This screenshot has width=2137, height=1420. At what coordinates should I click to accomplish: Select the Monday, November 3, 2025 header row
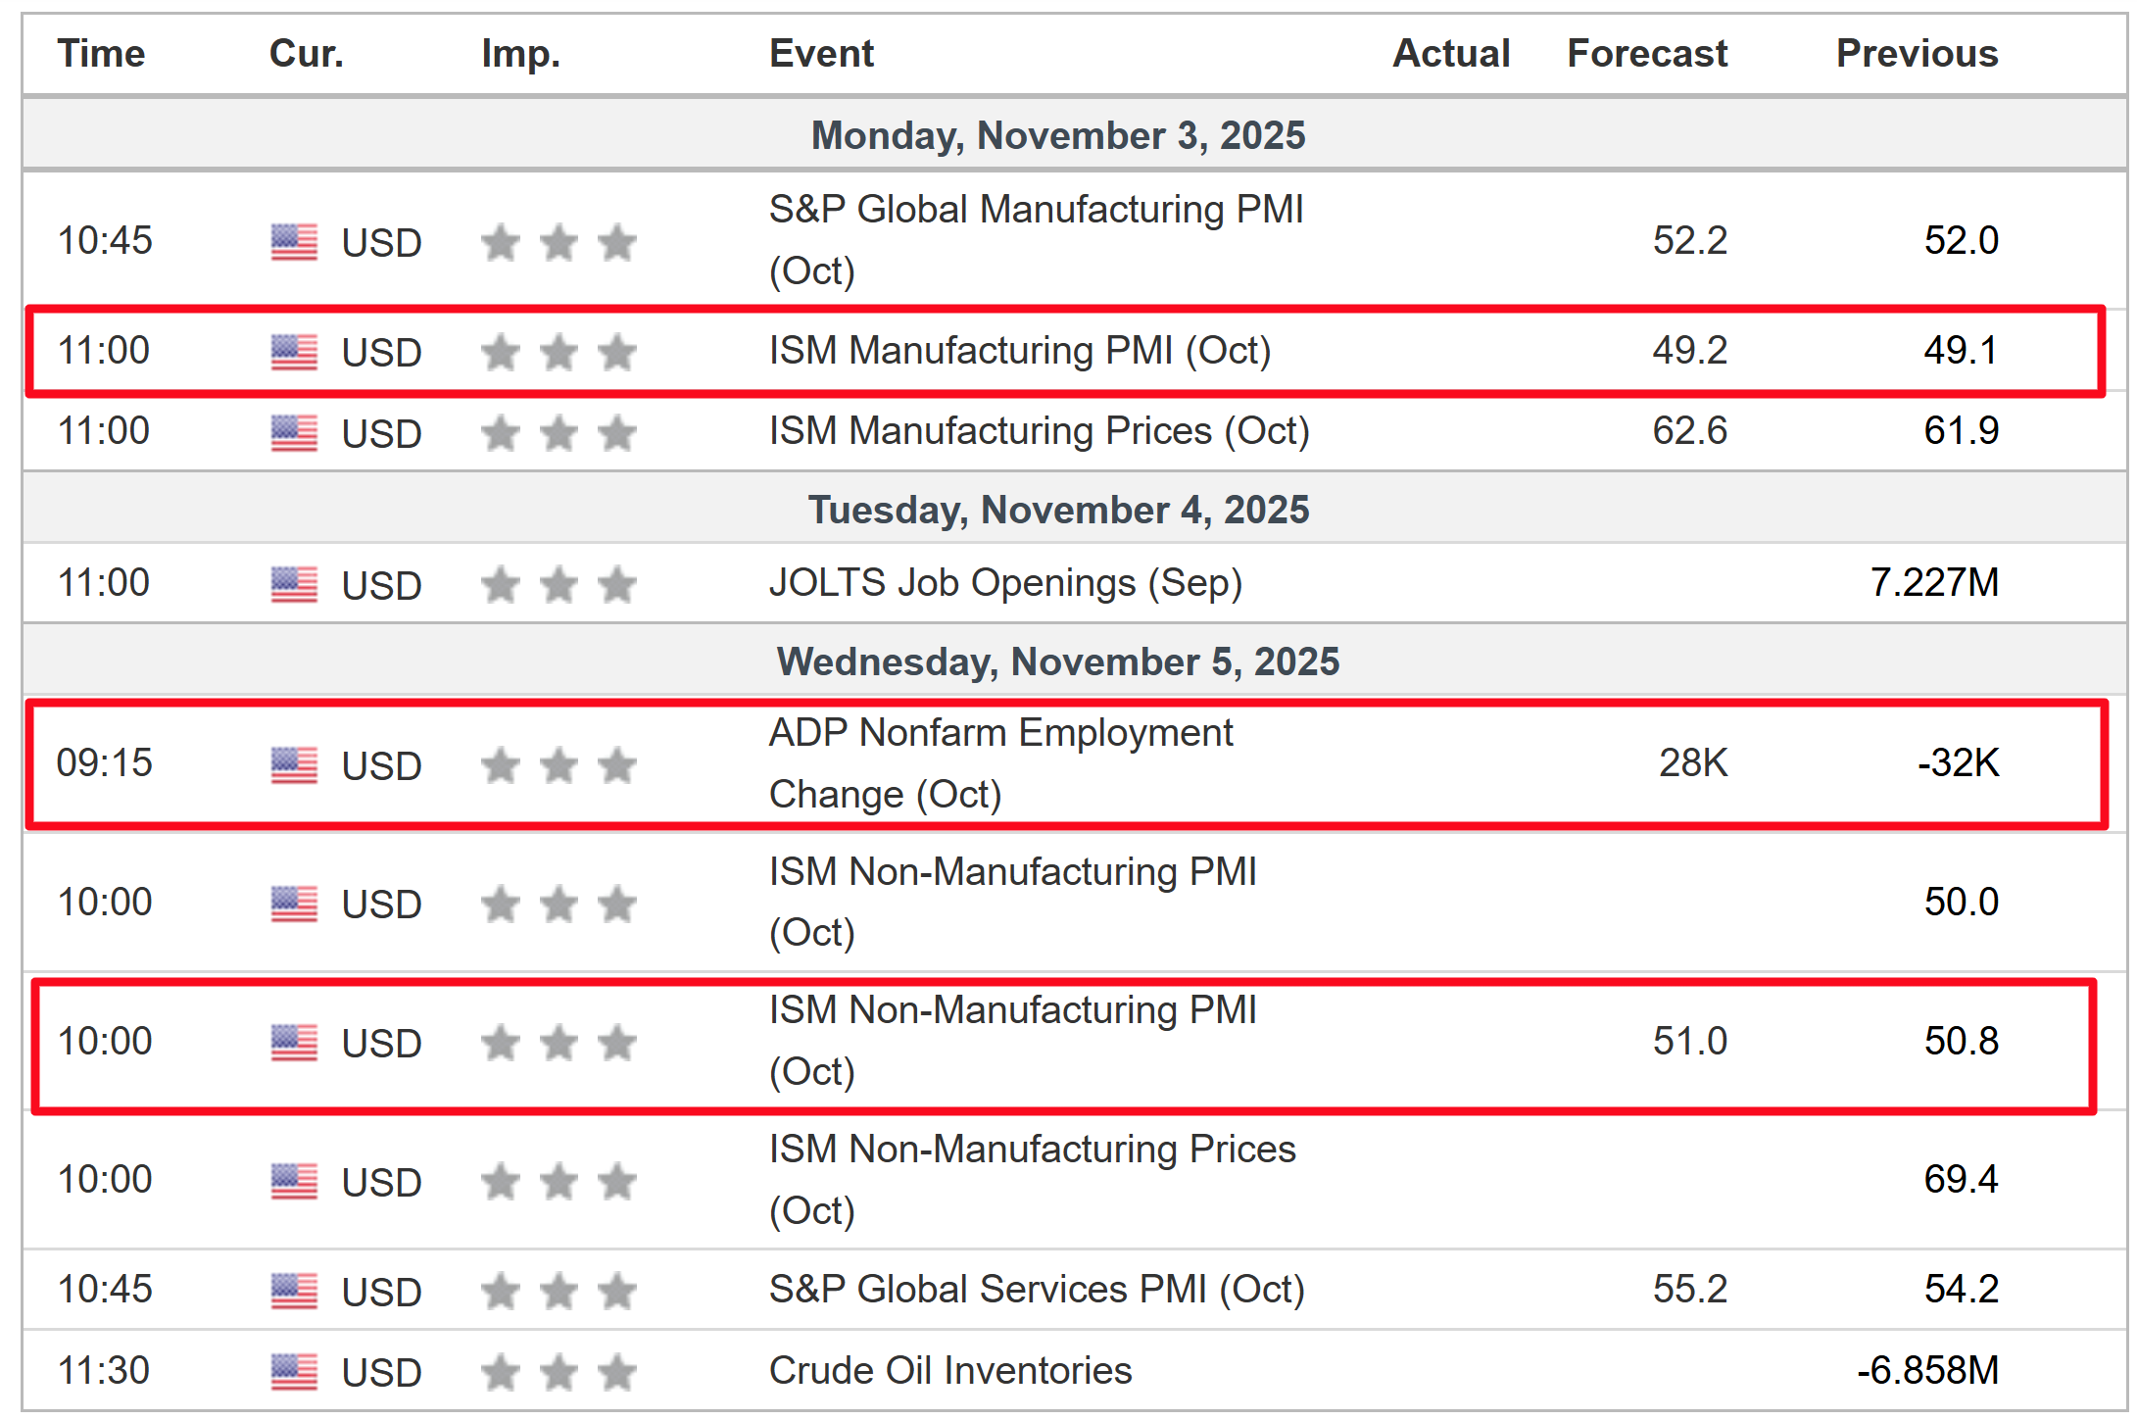[x=1058, y=135]
